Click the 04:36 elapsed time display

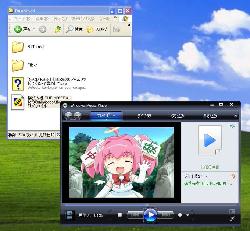click(x=99, y=216)
